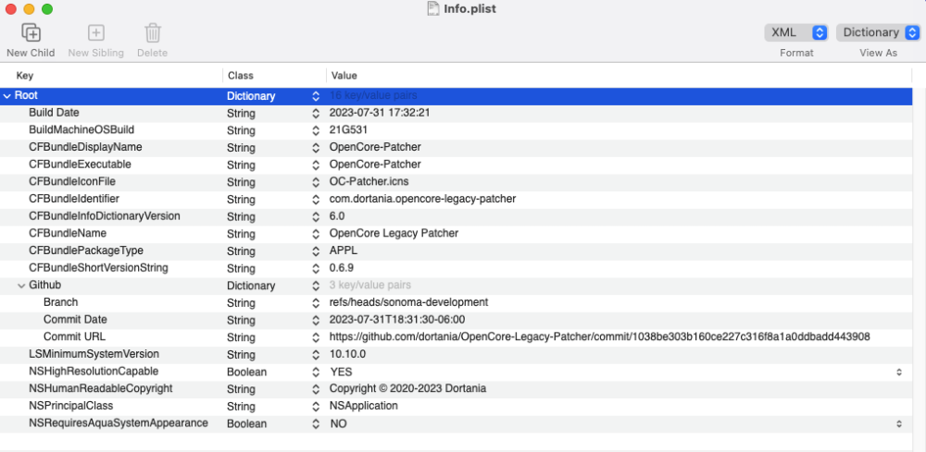
Task: Click the New Child toolbar icon
Action: (x=31, y=32)
